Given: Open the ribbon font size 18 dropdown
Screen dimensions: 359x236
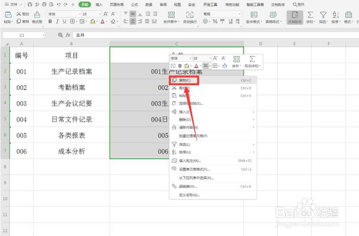Looking at the screenshot, I should (x=100, y=14).
